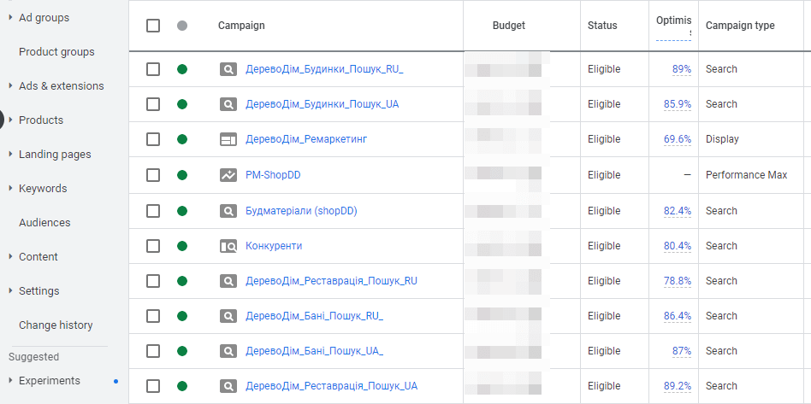Image resolution: width=811 pixels, height=404 pixels.
Task: Click the search icon beside Конкуренти campaign
Action: click(x=228, y=247)
